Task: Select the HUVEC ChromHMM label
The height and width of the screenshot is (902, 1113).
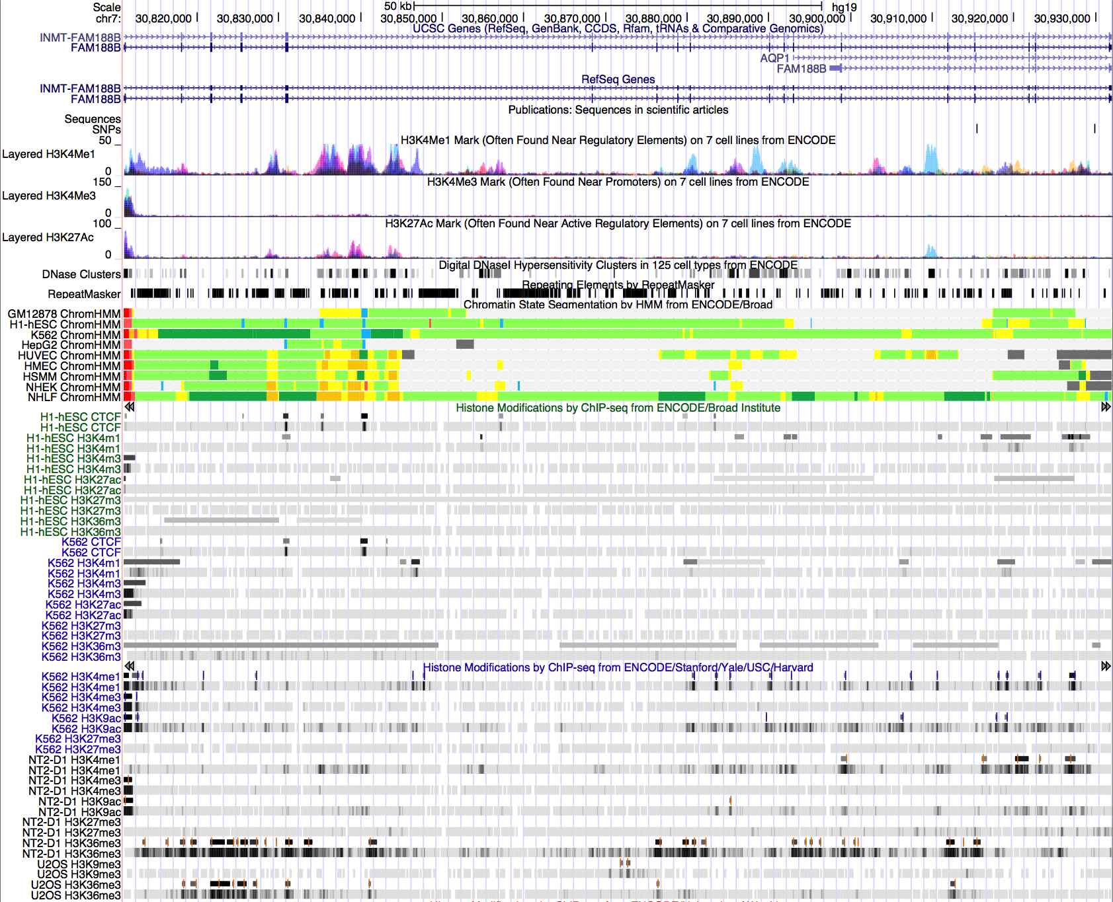Action: [x=69, y=356]
